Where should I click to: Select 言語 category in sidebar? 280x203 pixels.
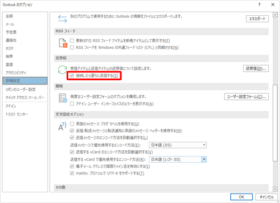click(x=25, y=64)
